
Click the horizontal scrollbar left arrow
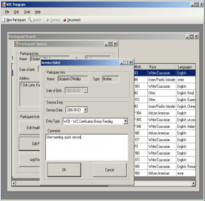(x=13, y=184)
